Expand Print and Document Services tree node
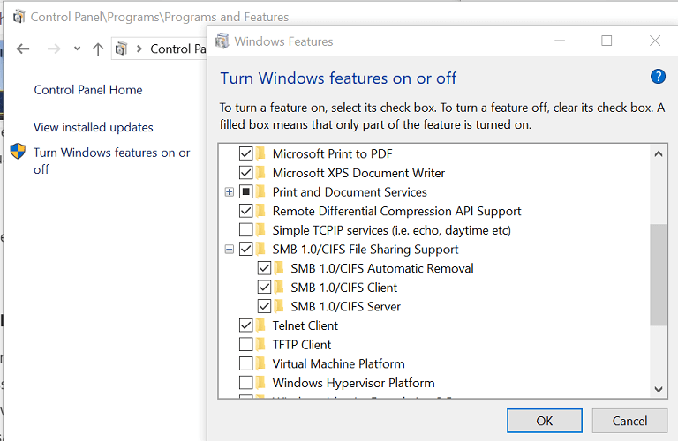Image resolution: width=678 pixels, height=441 pixels. tap(230, 191)
